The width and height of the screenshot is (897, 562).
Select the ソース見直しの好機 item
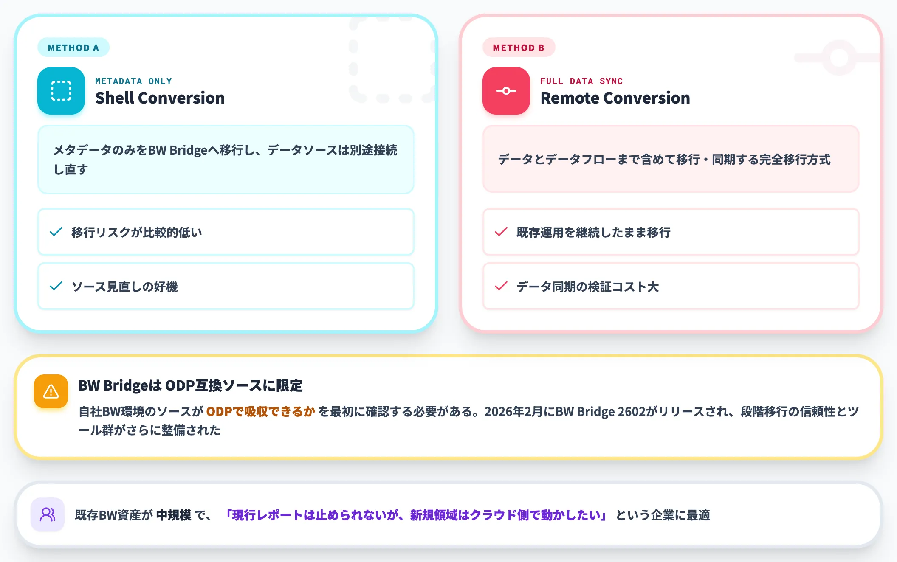226,286
